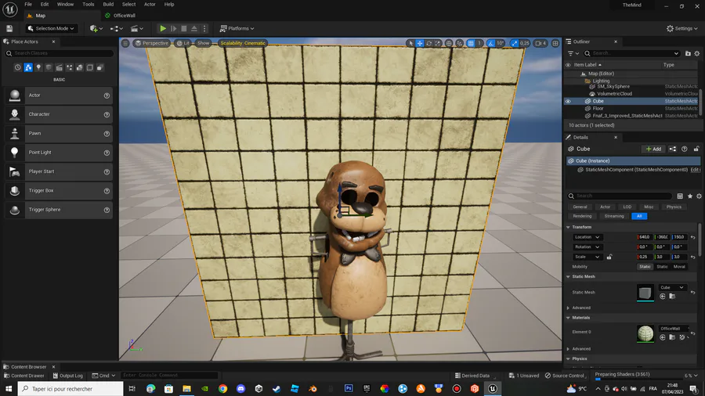The image size is (705, 396).
Task: Open the viewport options hamburger menu
Action: [125, 43]
